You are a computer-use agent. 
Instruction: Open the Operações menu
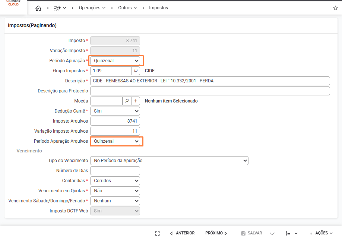[92, 8]
